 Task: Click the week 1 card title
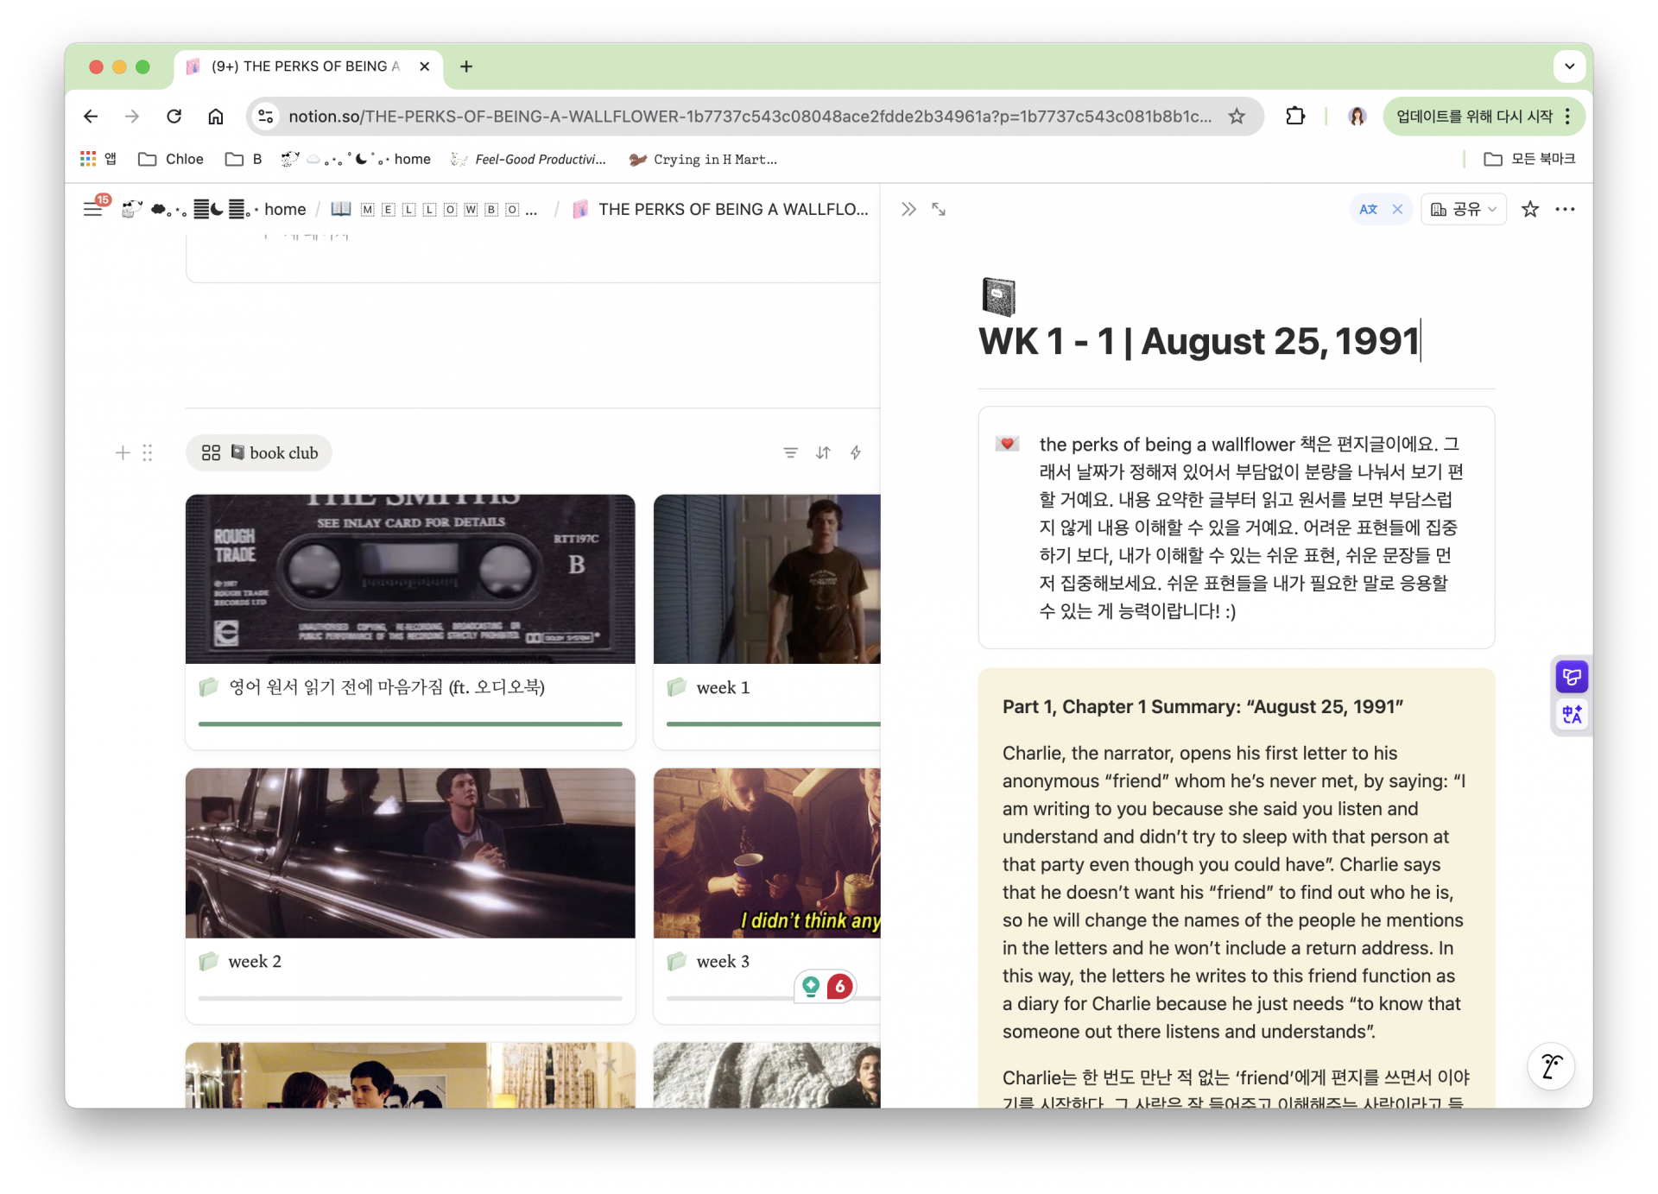click(x=723, y=687)
